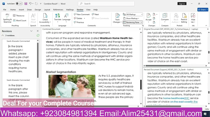Image resolution: width=210 pixels, height=117 pixels.
Task: Open Customize Quick Access Toolbar dropdown
Action: pyautogui.click(x=41, y=4)
